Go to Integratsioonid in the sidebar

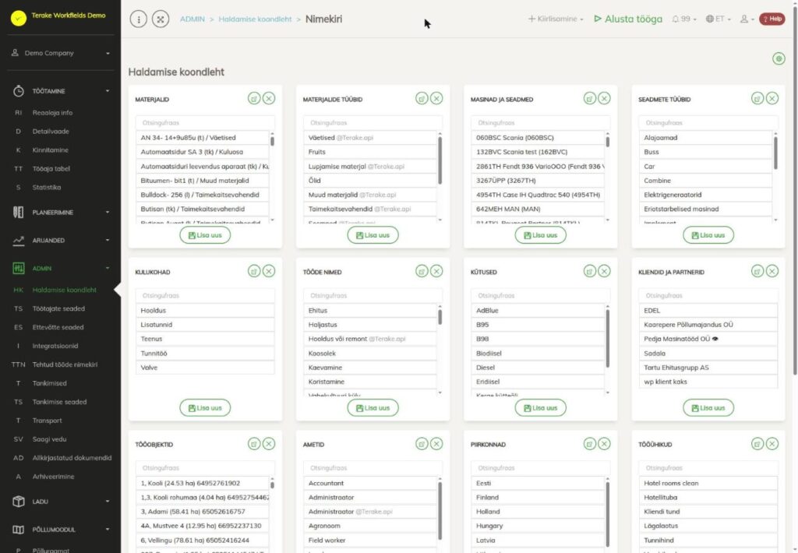point(55,346)
